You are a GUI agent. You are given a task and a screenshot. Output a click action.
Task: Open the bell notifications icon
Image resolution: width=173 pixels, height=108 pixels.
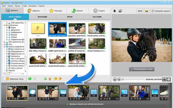pyautogui.click(x=115, y=11)
